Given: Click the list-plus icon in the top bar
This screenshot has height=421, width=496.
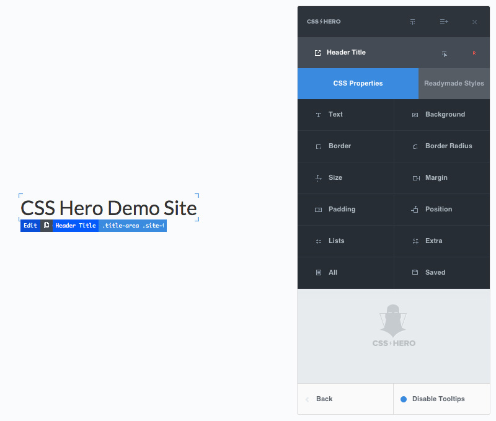Looking at the screenshot, I should point(444,22).
